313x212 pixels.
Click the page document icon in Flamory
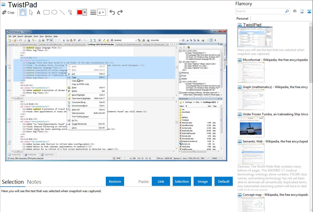[x=302, y=11]
